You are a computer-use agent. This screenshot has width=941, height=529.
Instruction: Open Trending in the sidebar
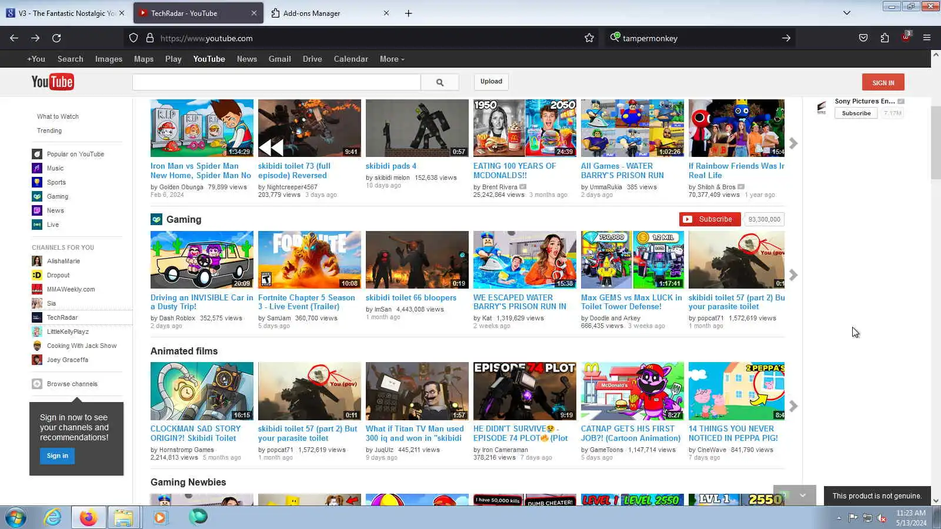49,130
